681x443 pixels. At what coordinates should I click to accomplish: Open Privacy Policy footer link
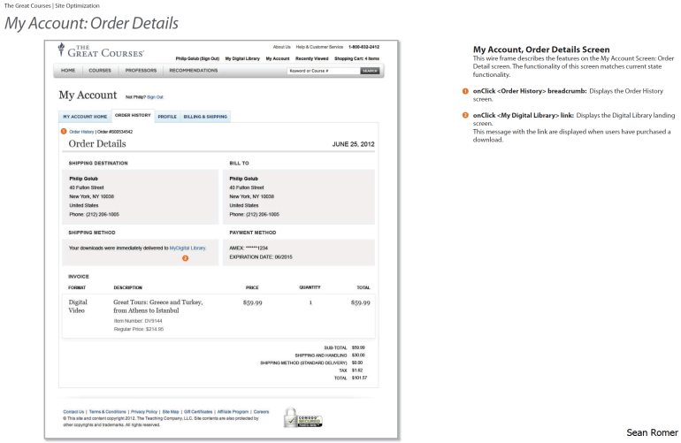tap(144, 412)
